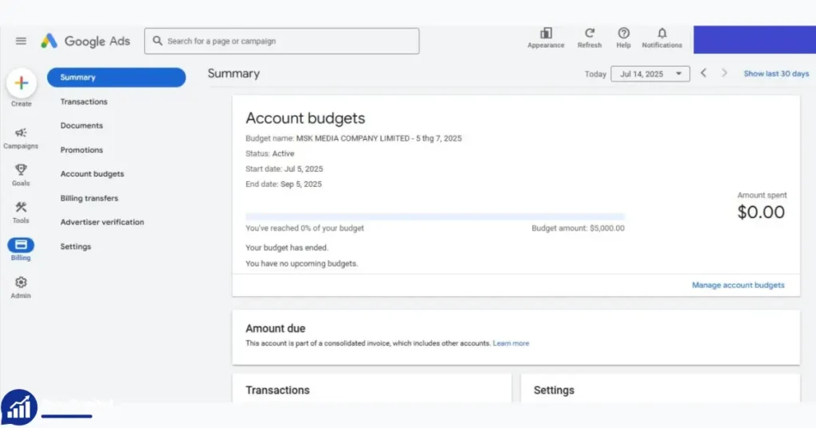Open Account budgets in billing menu

(x=92, y=174)
